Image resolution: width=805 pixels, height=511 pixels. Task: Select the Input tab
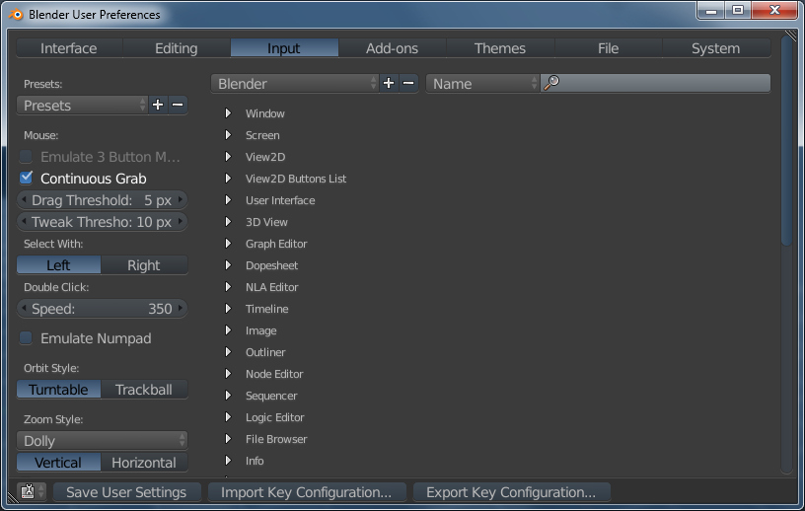(x=284, y=48)
